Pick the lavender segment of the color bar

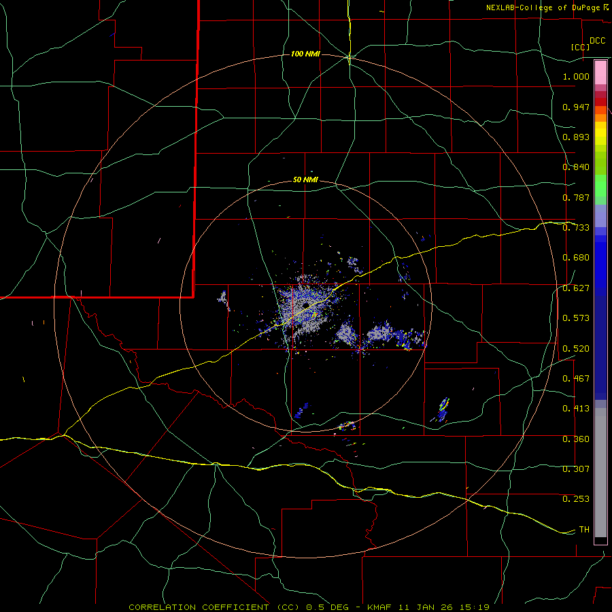click(600, 216)
